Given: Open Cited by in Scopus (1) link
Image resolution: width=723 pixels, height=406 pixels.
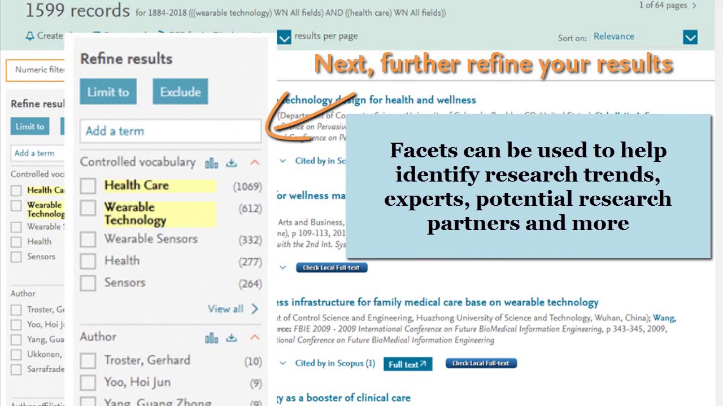Looking at the screenshot, I should pos(335,363).
